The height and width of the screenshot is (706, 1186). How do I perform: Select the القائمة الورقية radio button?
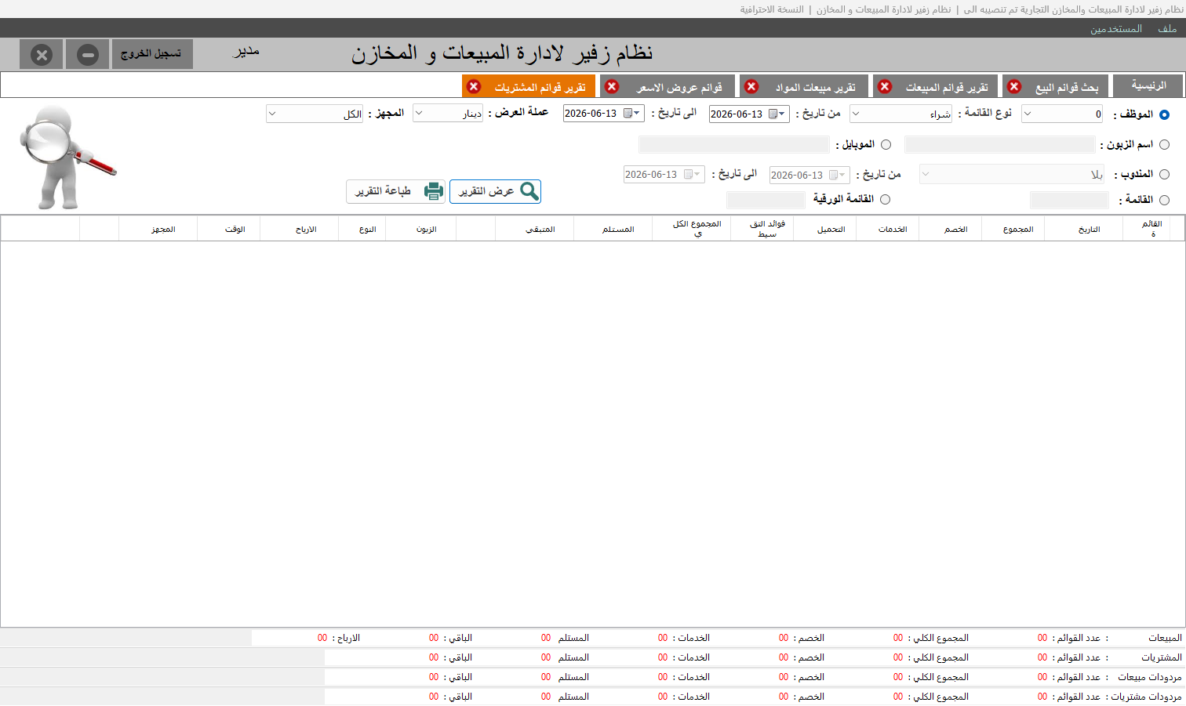[x=885, y=199]
